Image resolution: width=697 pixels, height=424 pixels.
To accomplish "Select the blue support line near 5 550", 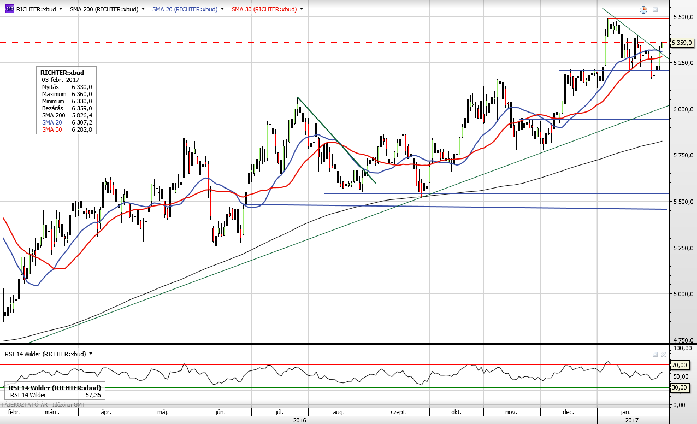I will tap(496, 193).
